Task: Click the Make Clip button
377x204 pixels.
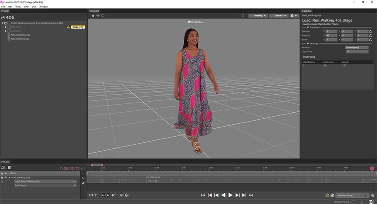Action: [x=78, y=27]
